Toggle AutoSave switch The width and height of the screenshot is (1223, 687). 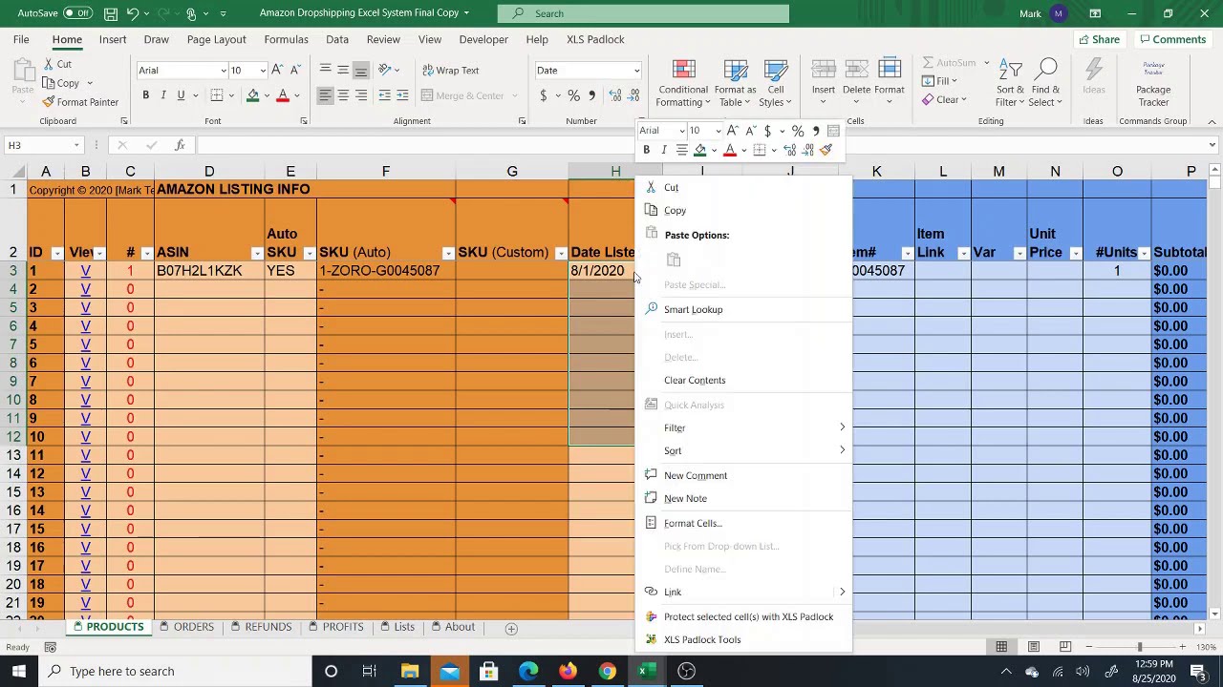point(77,13)
